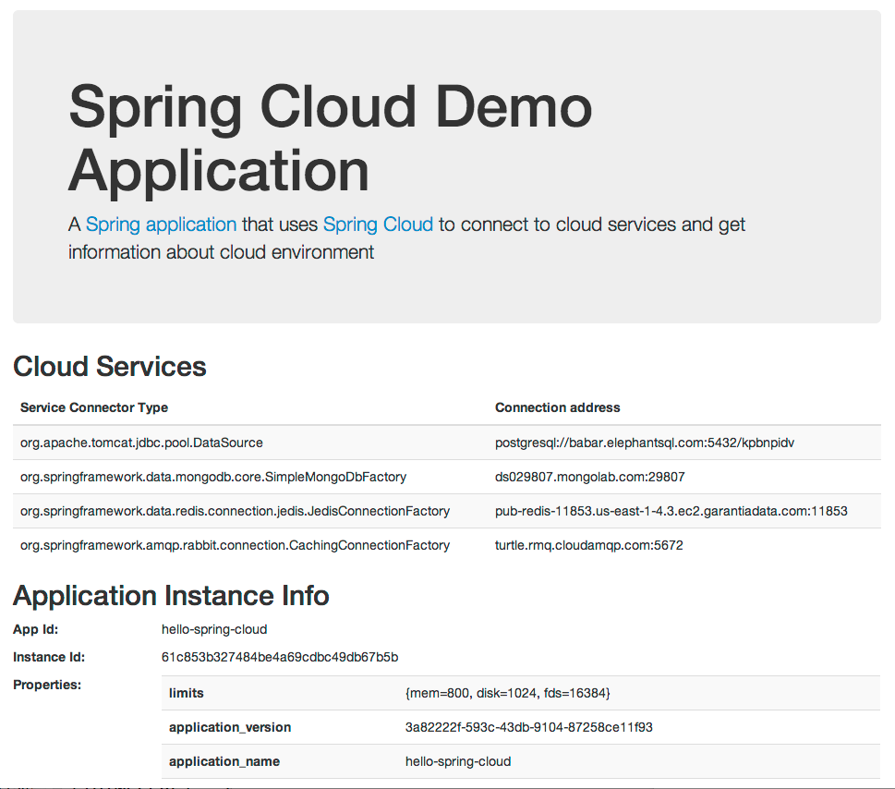Click the Service Connector Type column header
Viewport: 895px width, 789px height.
pos(94,407)
